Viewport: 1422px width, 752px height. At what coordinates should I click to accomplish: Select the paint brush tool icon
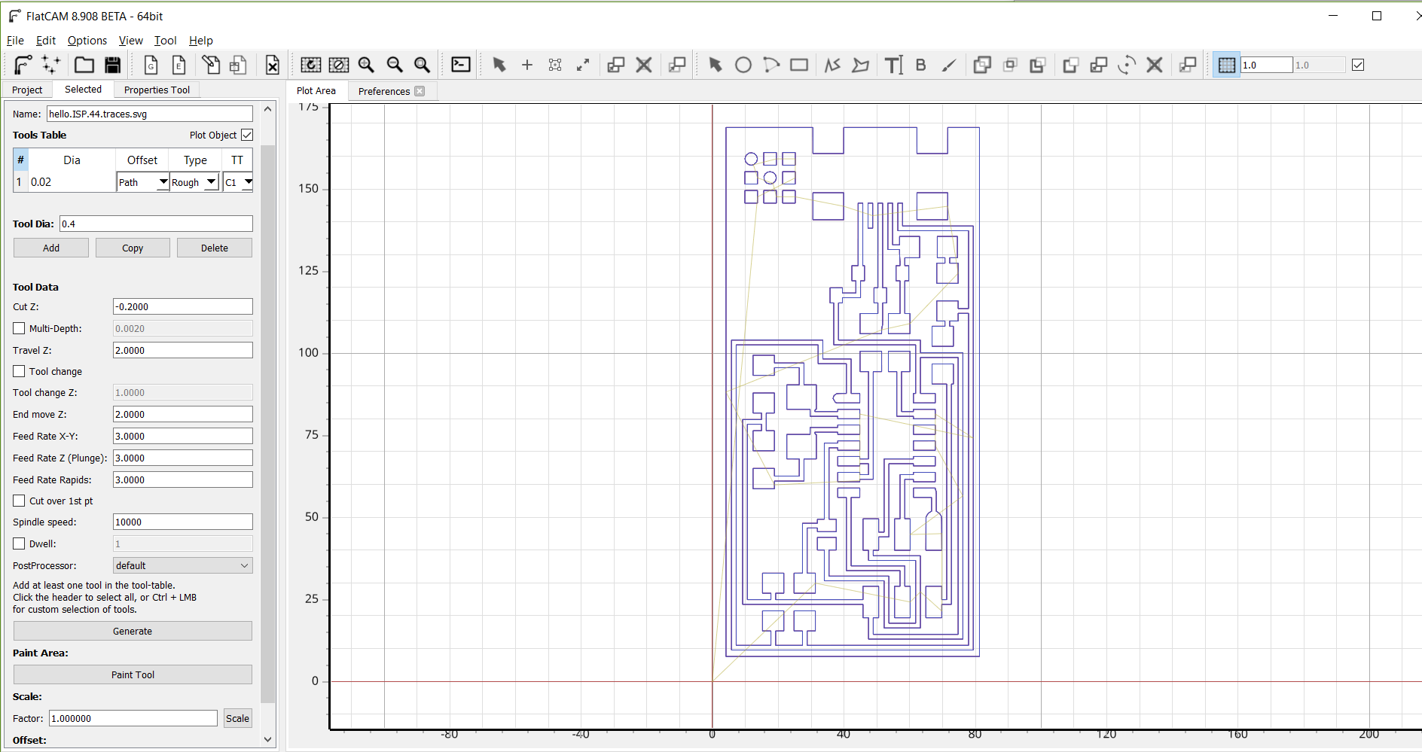tap(949, 65)
